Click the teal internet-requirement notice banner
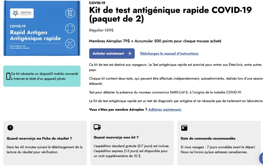The width and height of the screenshot is (263, 167). click(x=42, y=76)
